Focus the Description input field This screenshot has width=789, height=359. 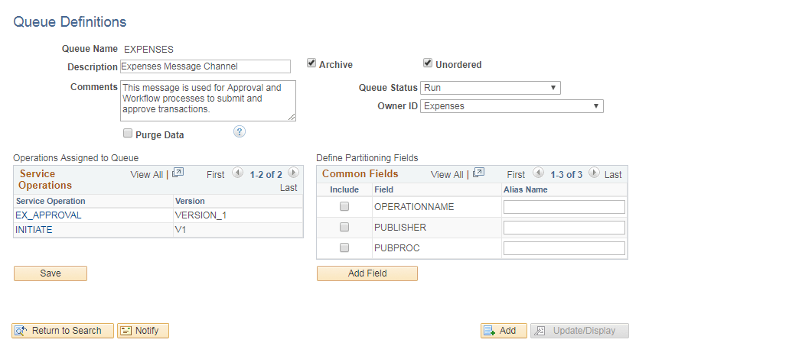point(205,66)
